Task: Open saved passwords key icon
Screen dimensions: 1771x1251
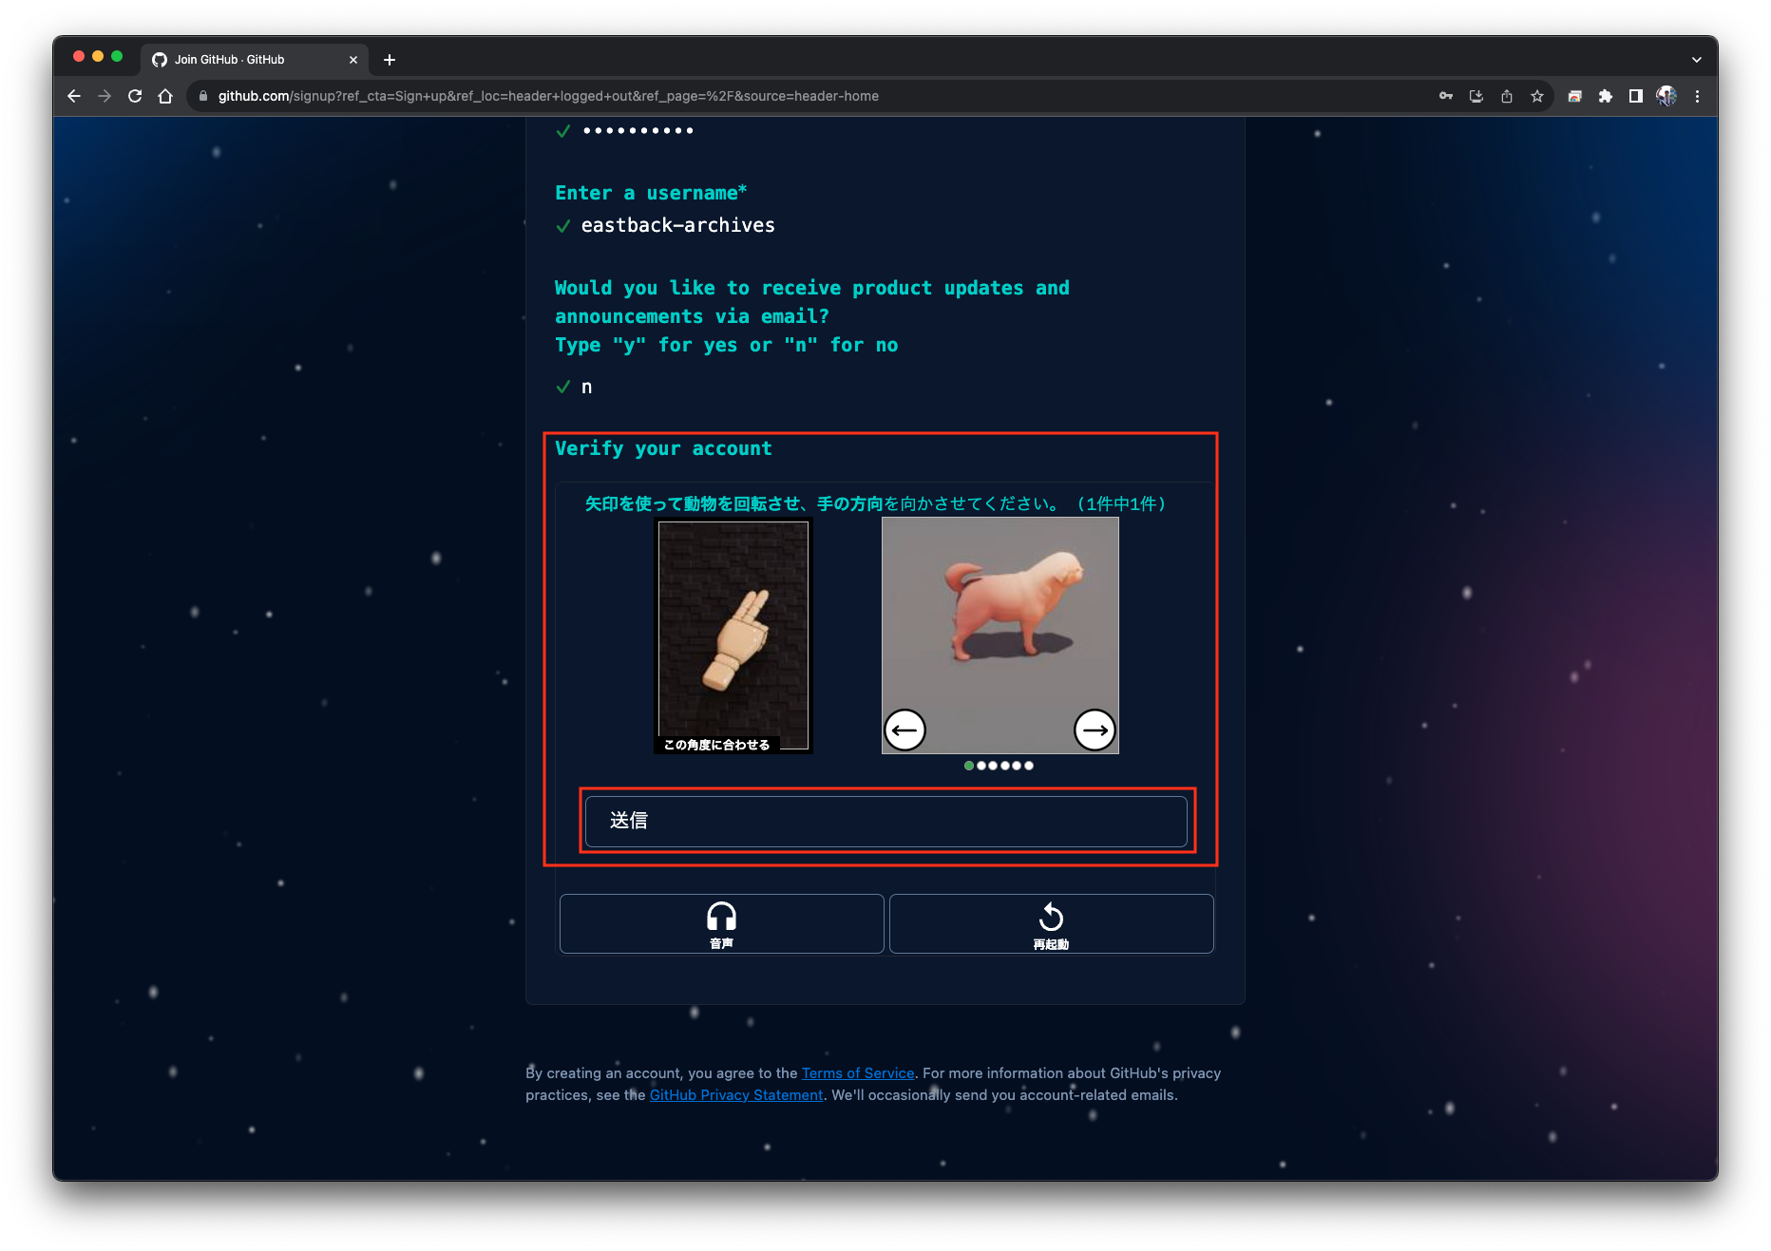Action: pos(1446,96)
